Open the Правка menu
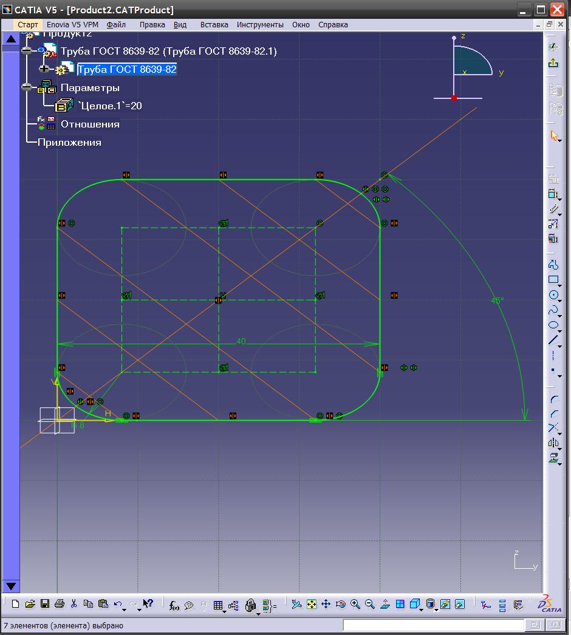Screen dimensions: 571x635 [152, 25]
